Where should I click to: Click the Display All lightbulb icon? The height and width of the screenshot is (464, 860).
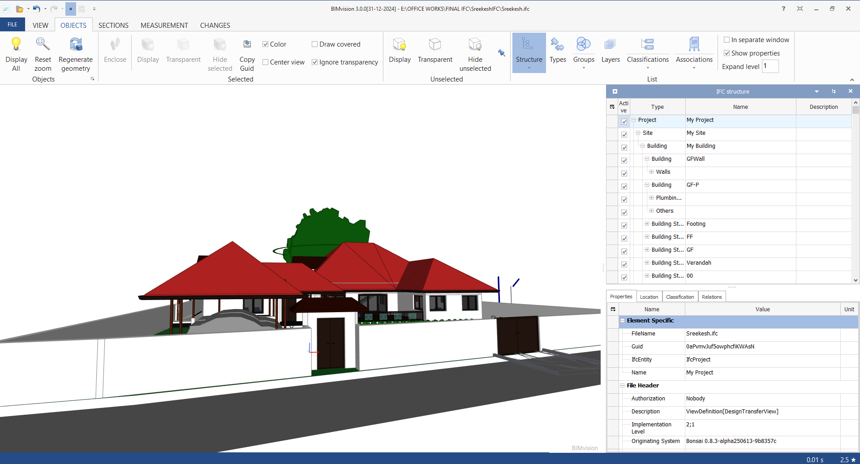pyautogui.click(x=16, y=44)
